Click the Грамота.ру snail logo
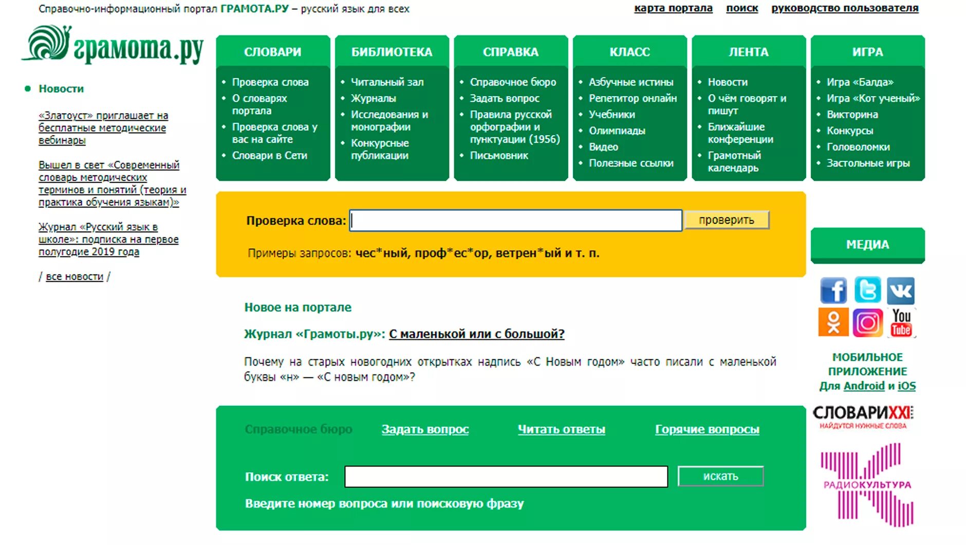Image resolution: width=966 pixels, height=545 pixels. pos(113,44)
